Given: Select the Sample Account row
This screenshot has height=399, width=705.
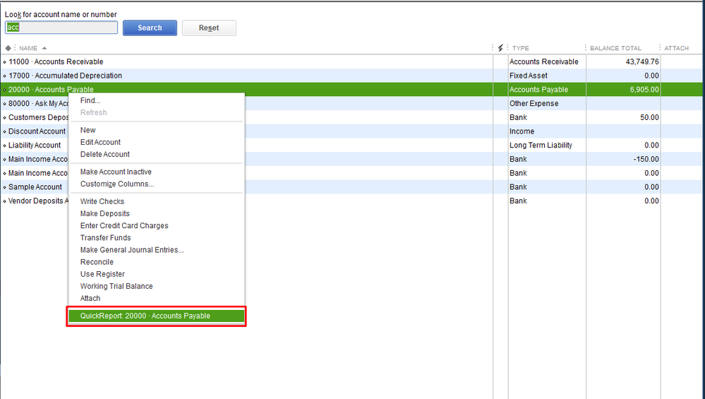Looking at the screenshot, I should [35, 187].
